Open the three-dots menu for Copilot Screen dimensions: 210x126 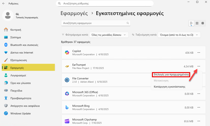coord(199,53)
